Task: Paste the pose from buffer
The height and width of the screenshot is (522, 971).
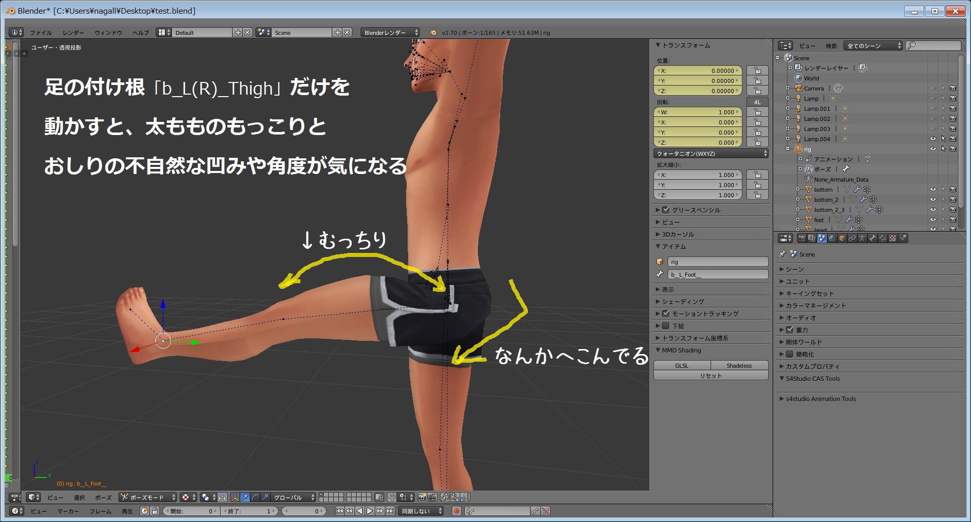Action: (x=455, y=497)
